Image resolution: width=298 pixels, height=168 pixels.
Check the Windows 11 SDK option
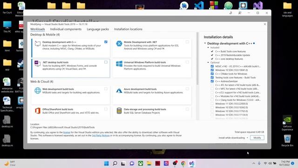[212, 104]
